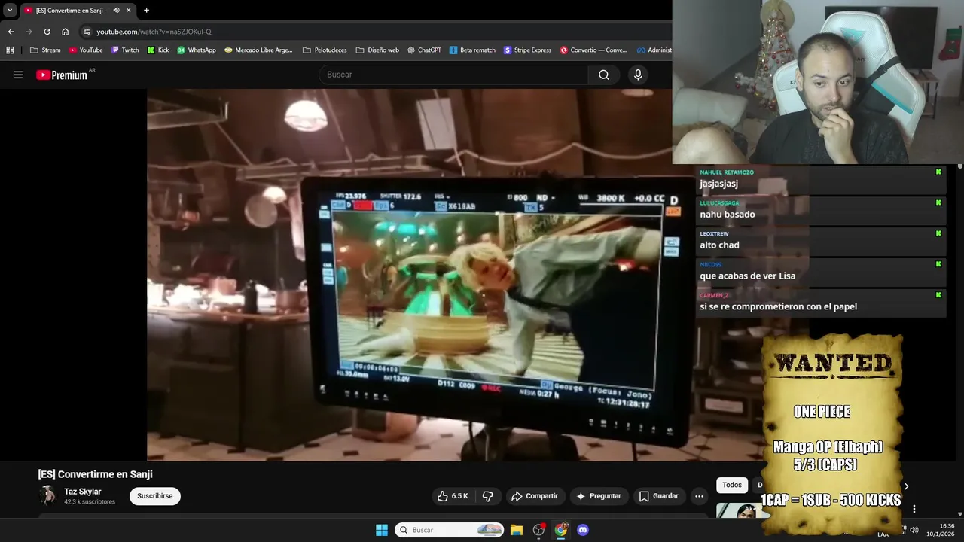Open the YouTube bookmark
The height and width of the screenshot is (542, 964).
point(85,50)
